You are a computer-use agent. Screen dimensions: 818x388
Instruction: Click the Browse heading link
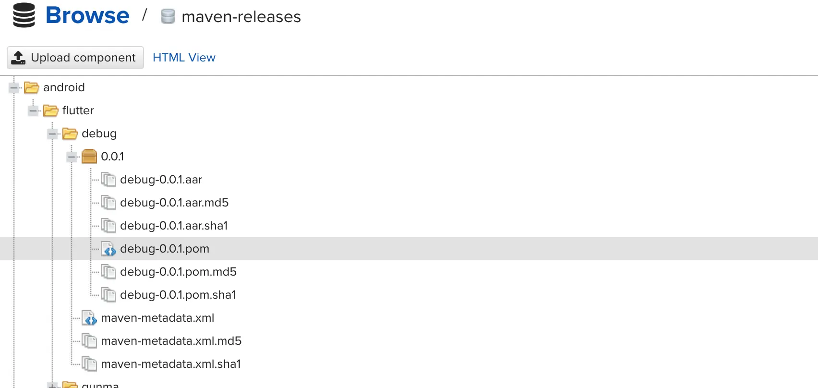point(87,15)
